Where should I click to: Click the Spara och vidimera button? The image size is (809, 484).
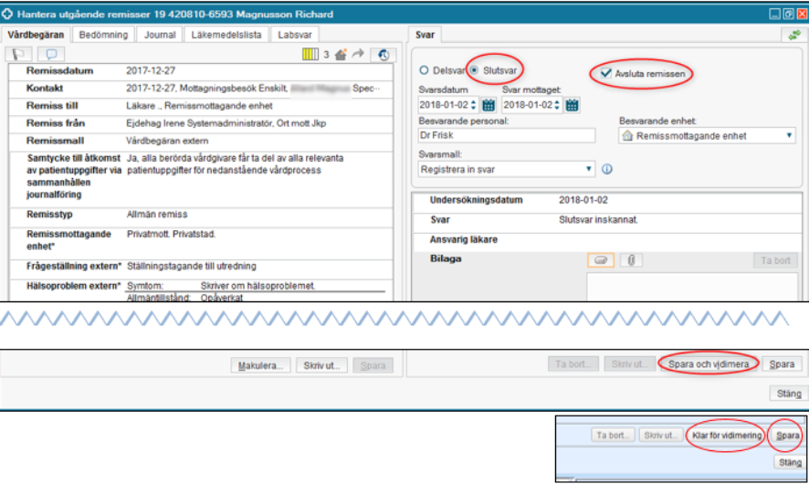(x=709, y=364)
